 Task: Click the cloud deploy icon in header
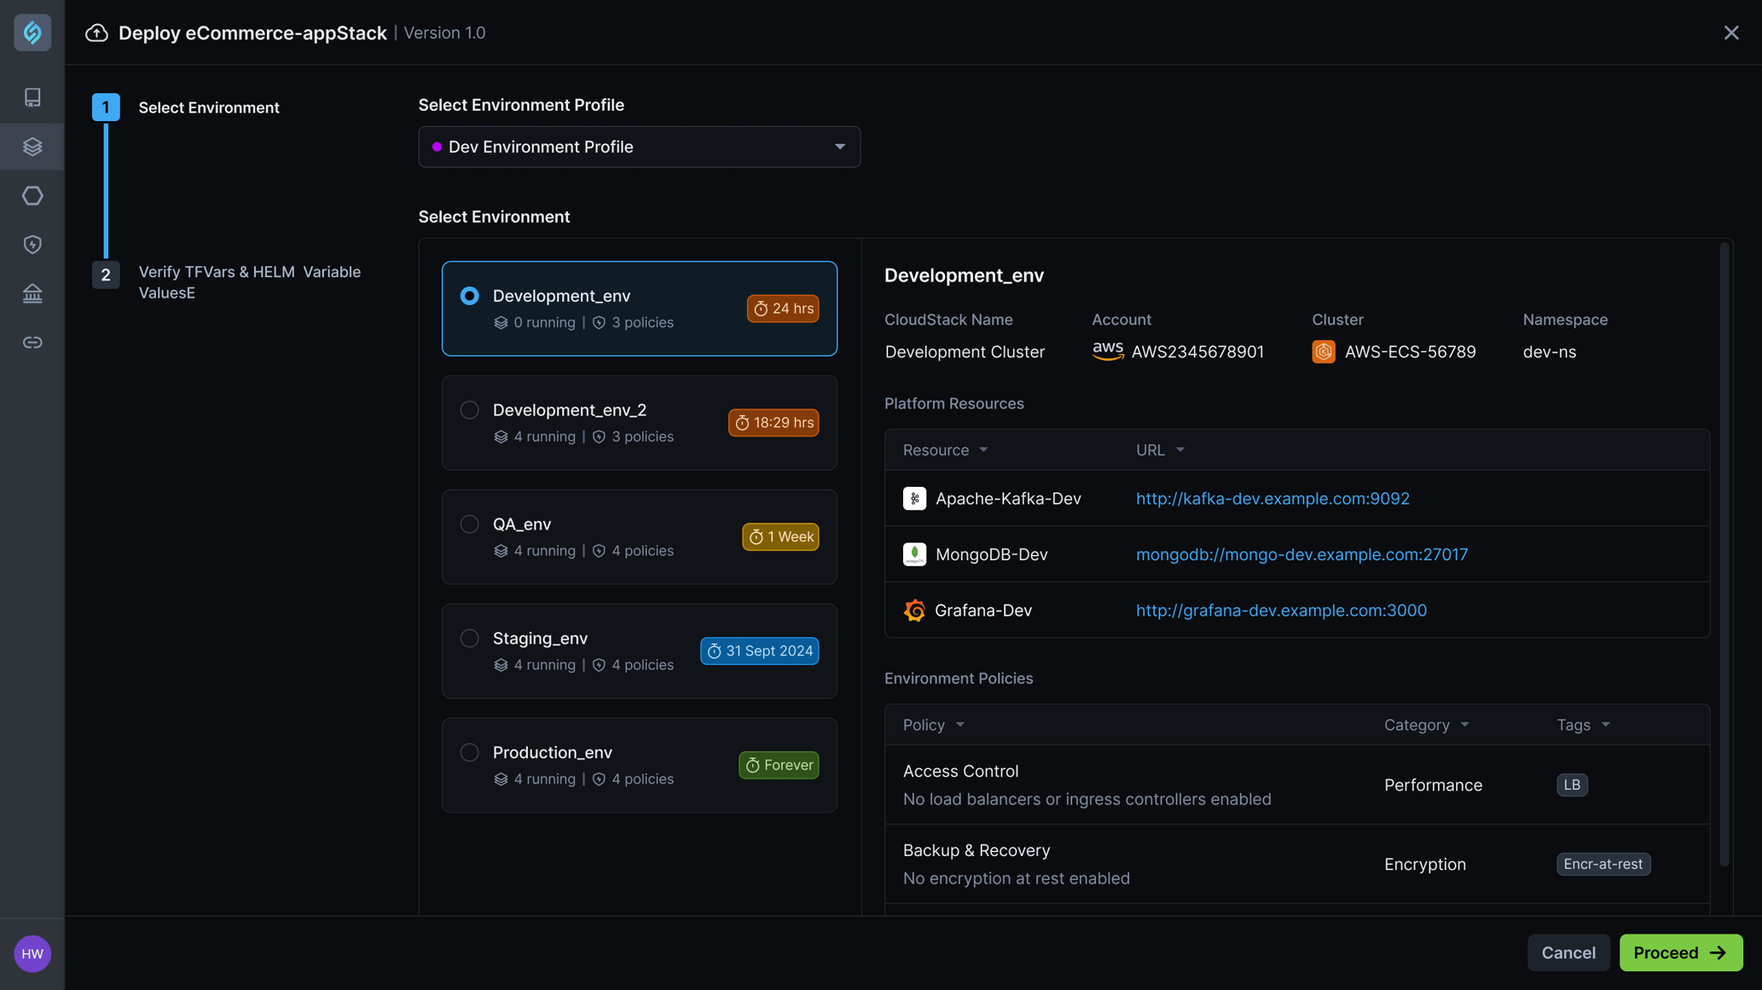click(x=96, y=32)
